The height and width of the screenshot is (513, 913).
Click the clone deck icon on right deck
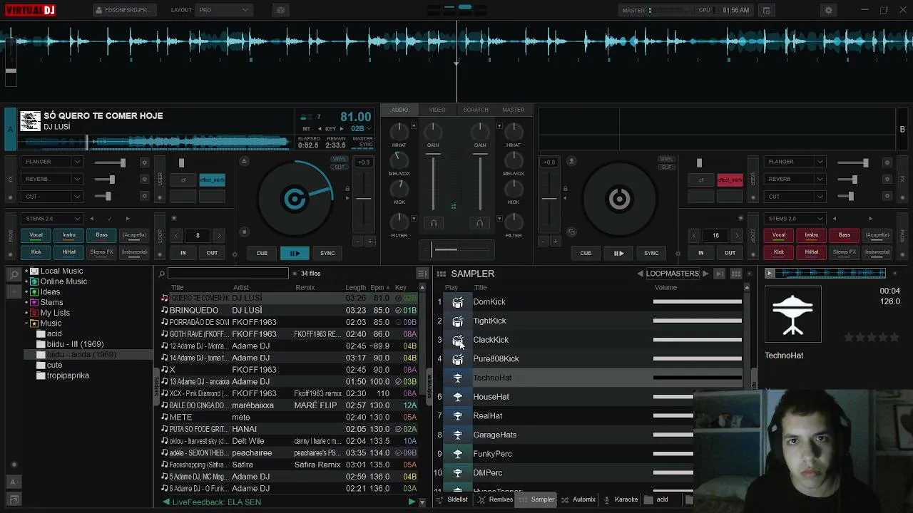571,232
